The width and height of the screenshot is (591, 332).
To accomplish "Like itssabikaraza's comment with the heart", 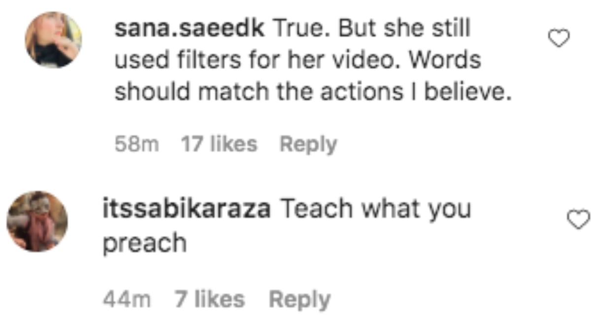I will pyautogui.click(x=578, y=220).
